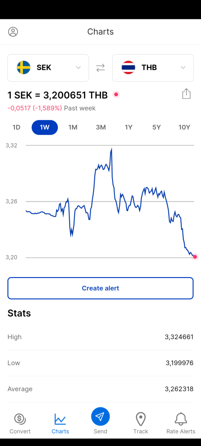
Task: Open the Convert tab icon
Action: [20, 419]
